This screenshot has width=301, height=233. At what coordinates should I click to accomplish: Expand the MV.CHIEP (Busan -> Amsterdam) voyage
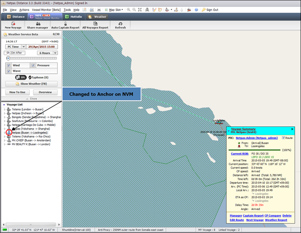pyautogui.click(x=5, y=140)
